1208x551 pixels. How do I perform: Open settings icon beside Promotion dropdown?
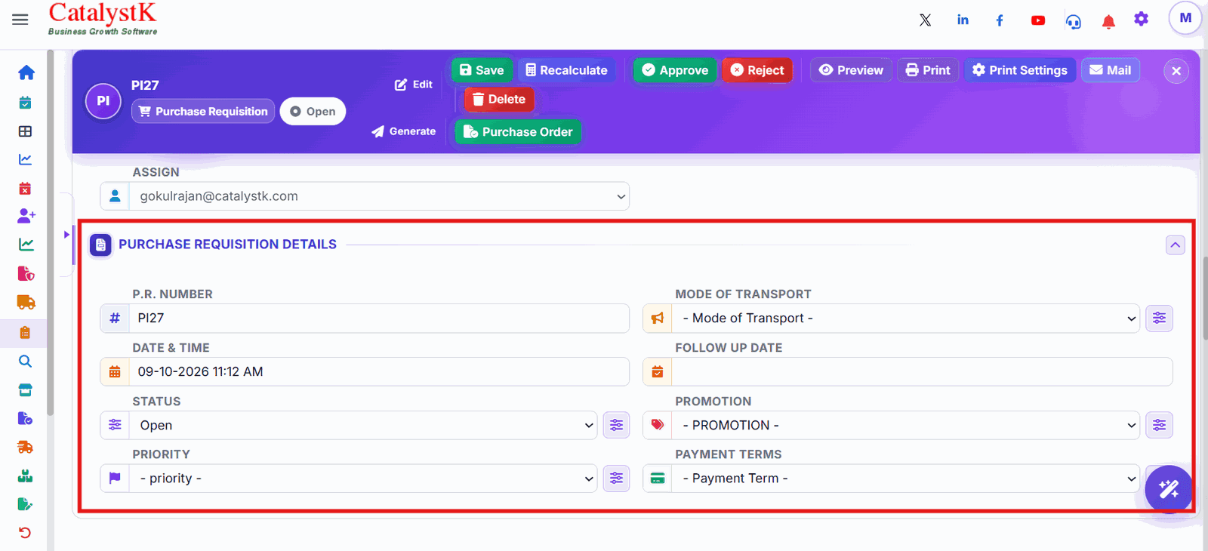point(1159,425)
